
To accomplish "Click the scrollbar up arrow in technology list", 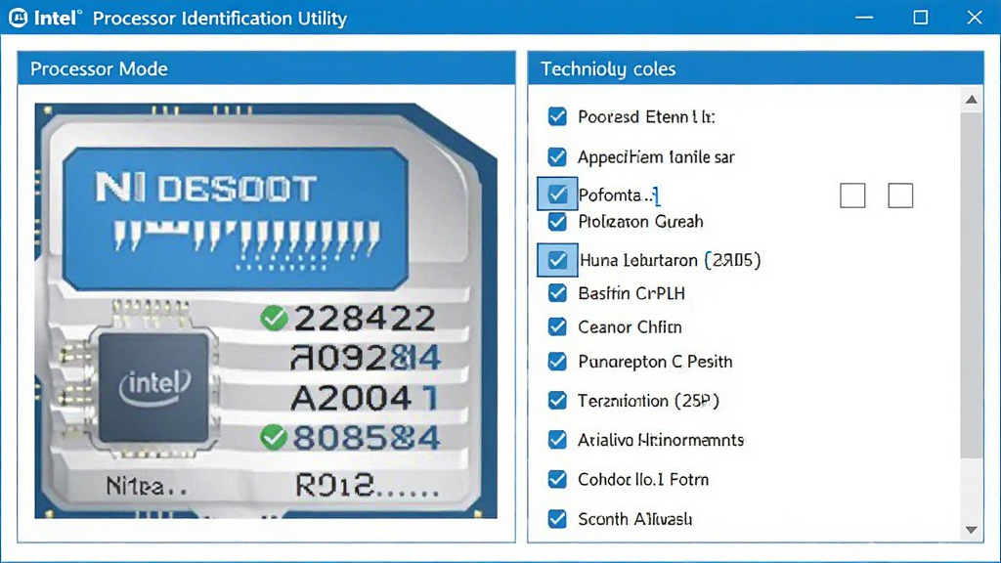I will [x=971, y=100].
